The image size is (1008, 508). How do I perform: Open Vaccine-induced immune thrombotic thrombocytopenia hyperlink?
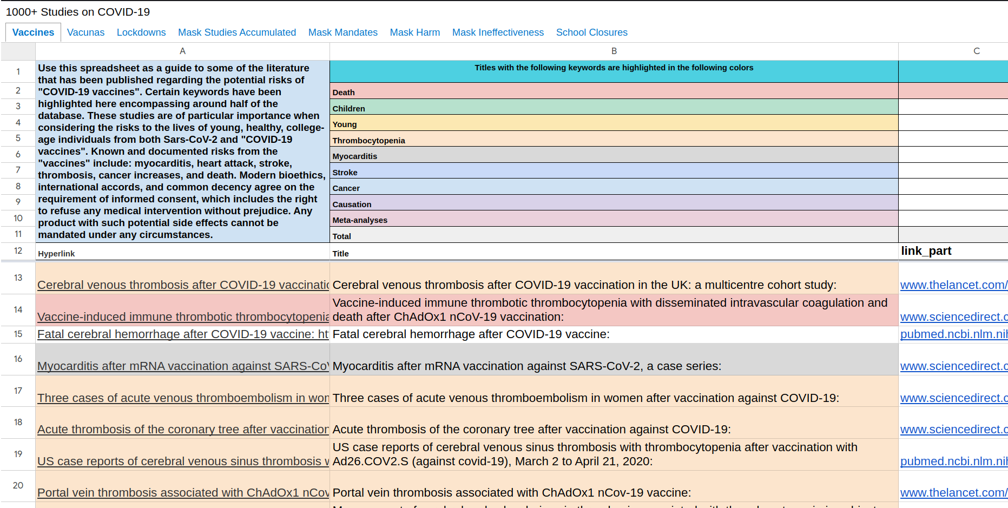(x=183, y=316)
